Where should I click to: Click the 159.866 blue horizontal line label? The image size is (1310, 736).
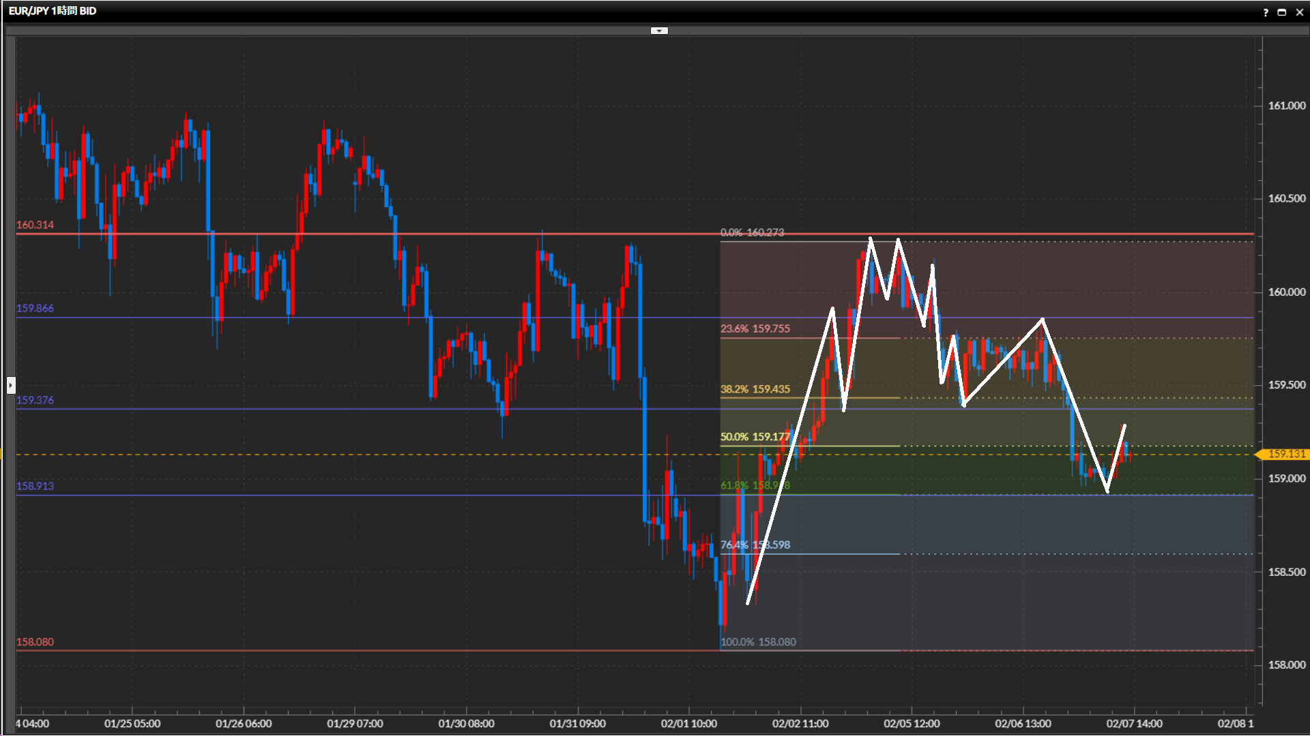(35, 308)
